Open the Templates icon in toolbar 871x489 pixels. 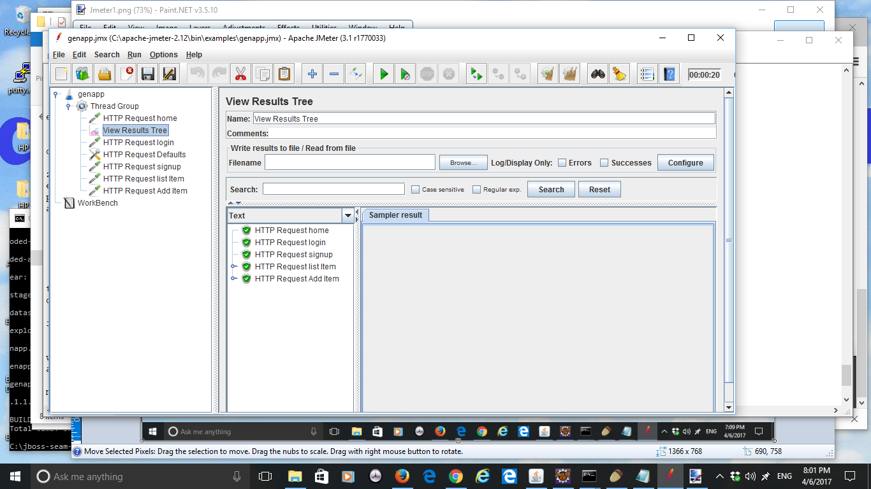tap(83, 74)
